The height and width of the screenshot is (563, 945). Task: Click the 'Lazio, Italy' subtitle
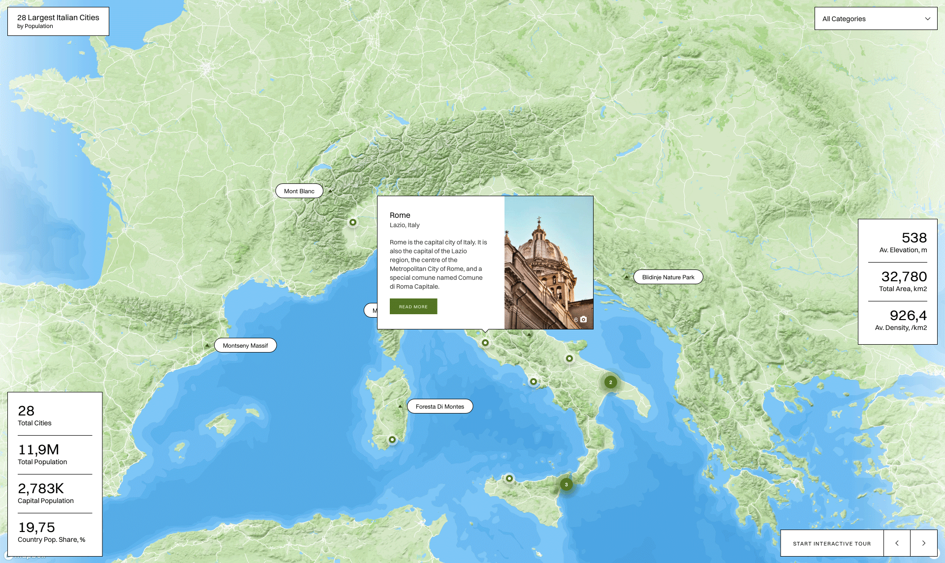[x=405, y=225]
